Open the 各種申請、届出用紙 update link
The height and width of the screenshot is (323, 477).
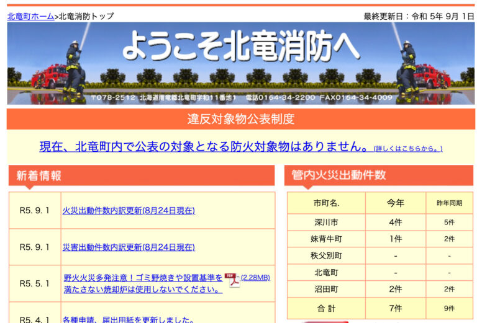pos(129,320)
